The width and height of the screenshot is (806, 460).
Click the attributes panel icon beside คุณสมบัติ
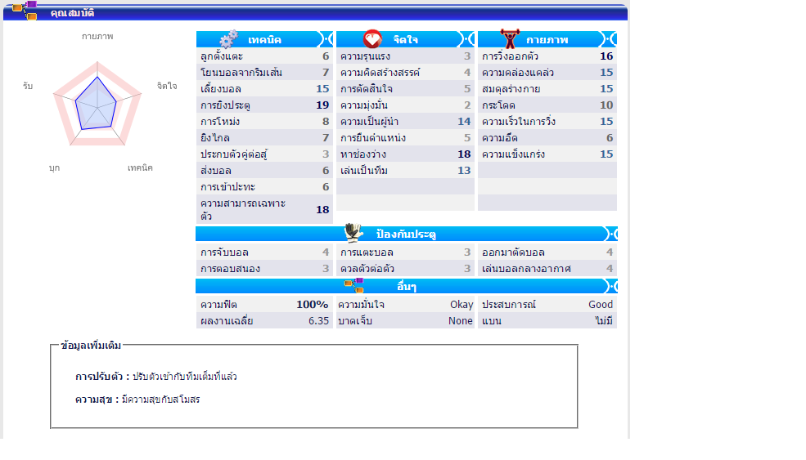tap(25, 11)
